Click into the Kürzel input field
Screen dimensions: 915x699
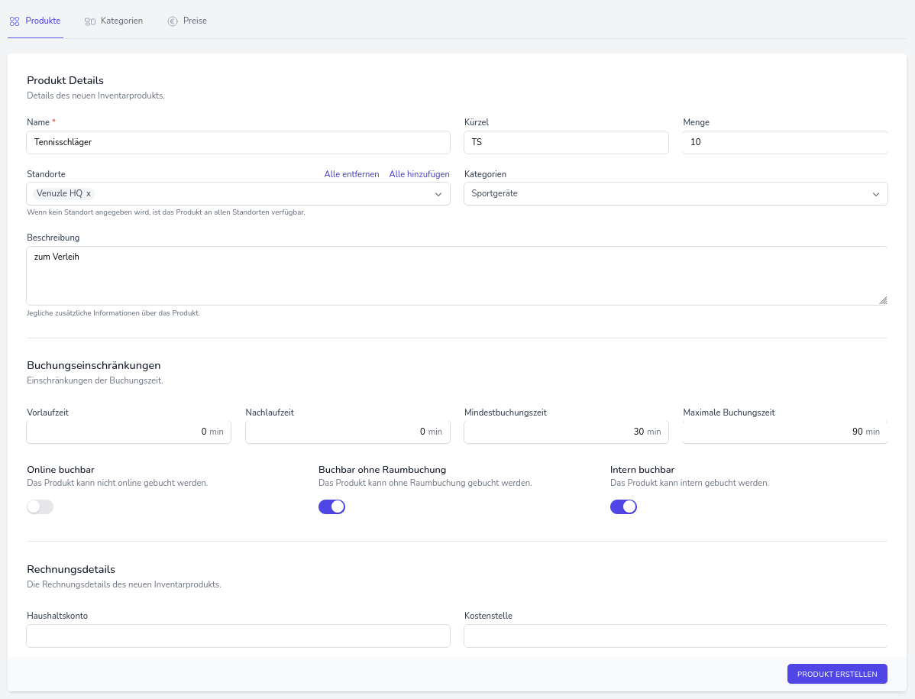(x=566, y=142)
